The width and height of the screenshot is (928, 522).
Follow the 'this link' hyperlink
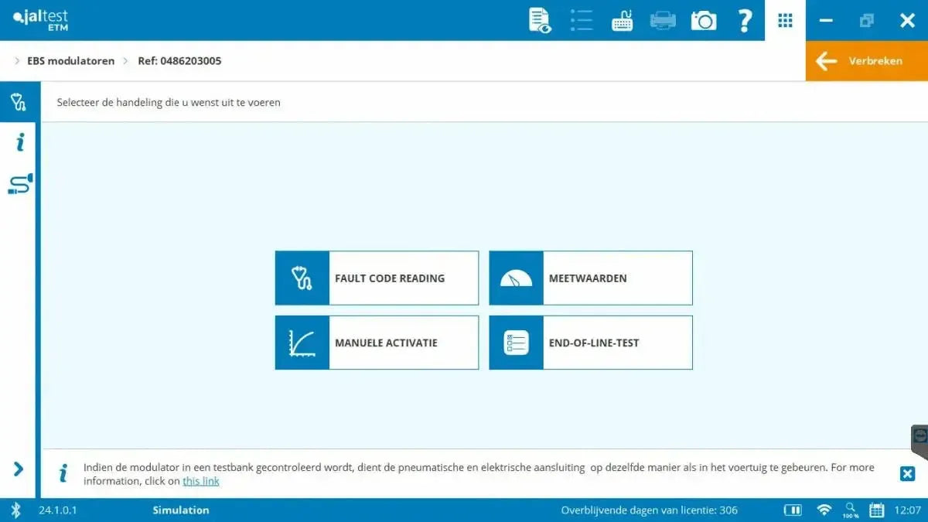(x=200, y=481)
